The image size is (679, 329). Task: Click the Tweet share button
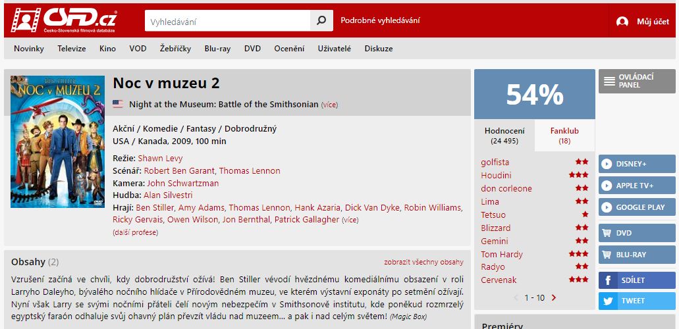tap(637, 301)
